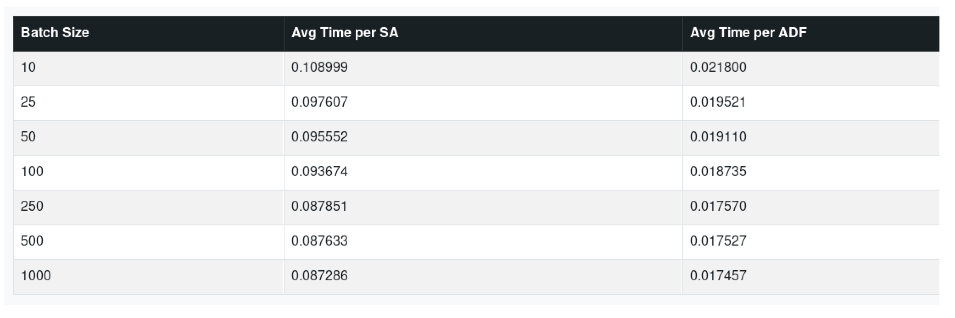
Task: Select the batch size 250 cell
Action: click(x=32, y=206)
